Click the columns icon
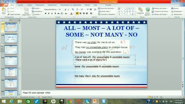 coord(91,14)
